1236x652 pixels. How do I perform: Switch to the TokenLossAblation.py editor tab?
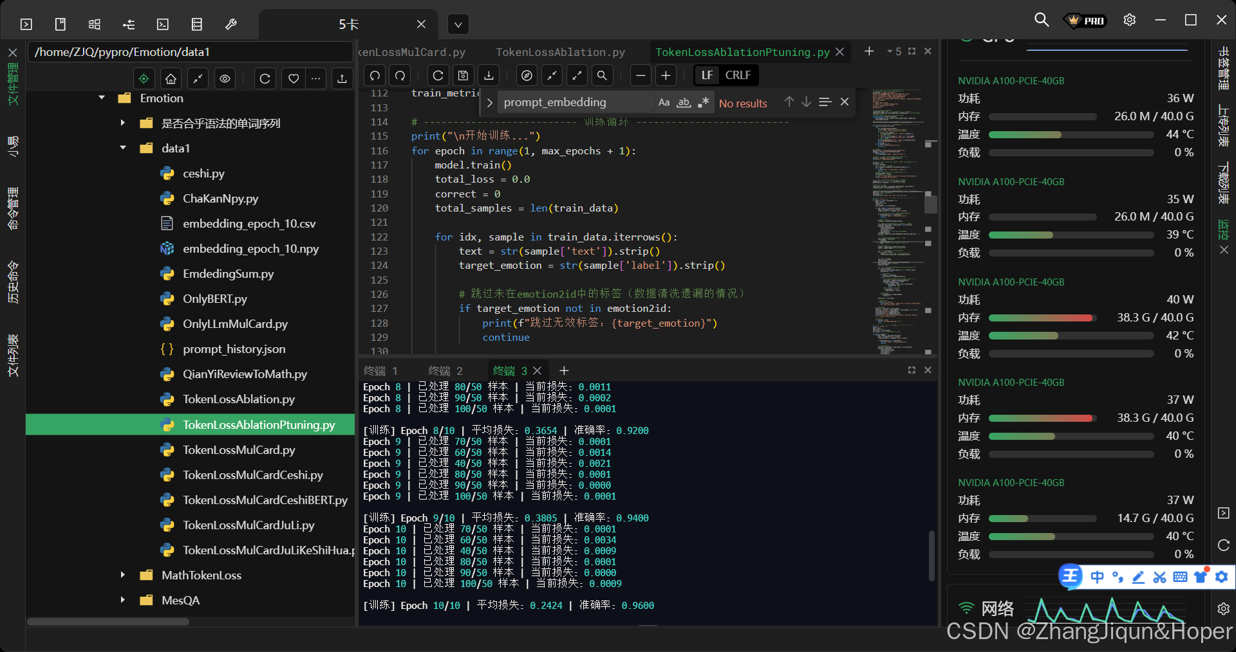click(x=560, y=52)
